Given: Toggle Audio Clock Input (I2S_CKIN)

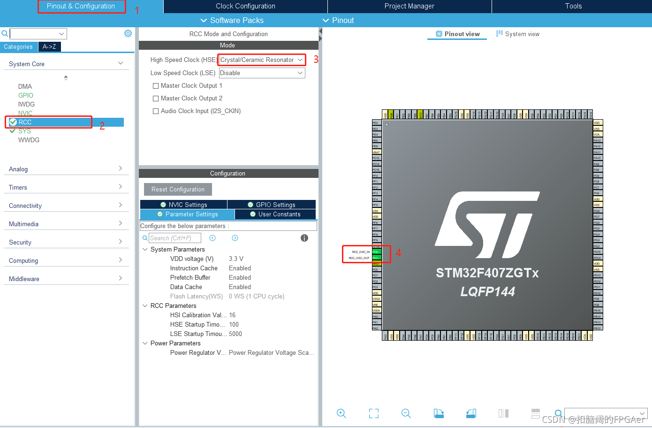Looking at the screenshot, I should point(156,111).
